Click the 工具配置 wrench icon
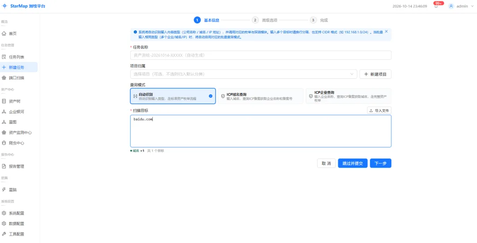 point(4,234)
